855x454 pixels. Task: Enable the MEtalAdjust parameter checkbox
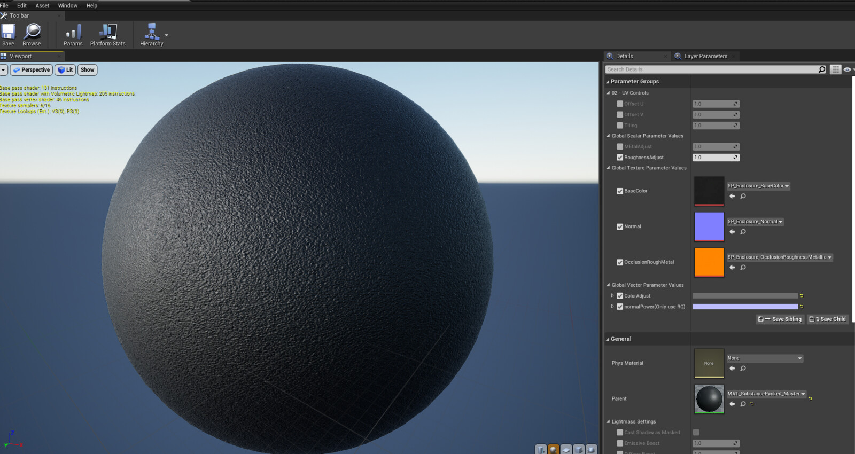coord(620,146)
